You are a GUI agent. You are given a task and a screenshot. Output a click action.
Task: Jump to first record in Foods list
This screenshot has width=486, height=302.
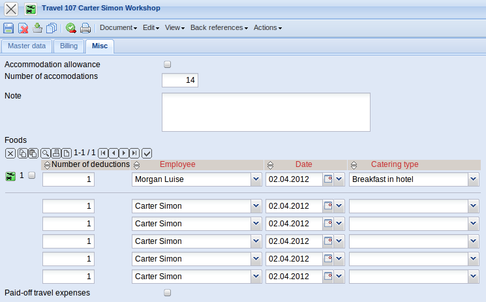103,153
